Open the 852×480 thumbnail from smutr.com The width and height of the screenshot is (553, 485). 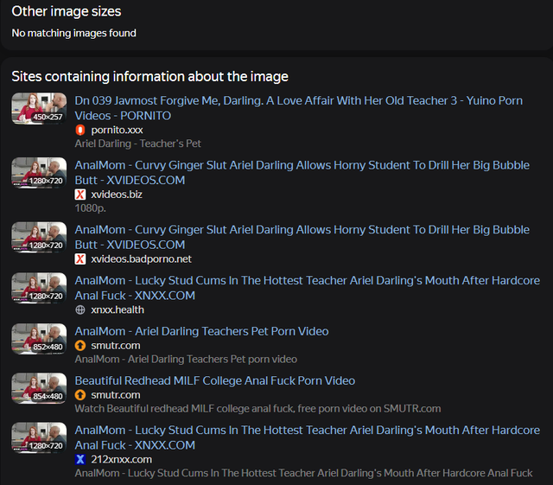tap(39, 339)
